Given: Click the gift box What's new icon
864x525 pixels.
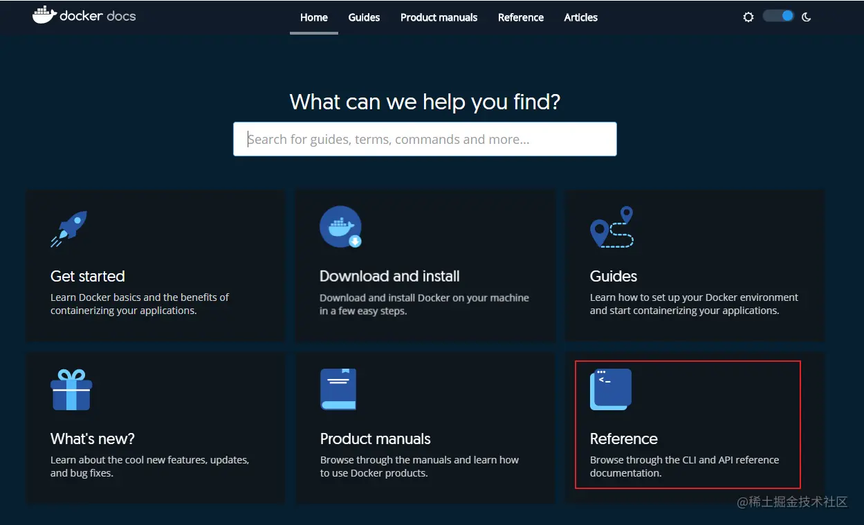Looking at the screenshot, I should tap(71, 389).
